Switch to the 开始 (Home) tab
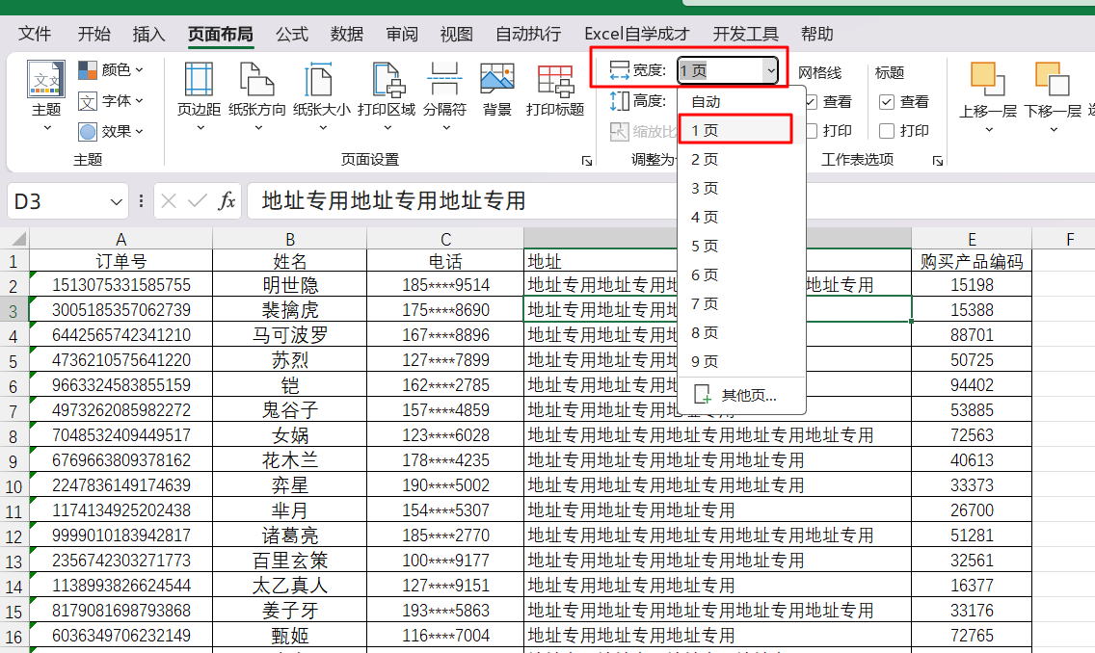This screenshot has width=1095, height=653. [93, 34]
